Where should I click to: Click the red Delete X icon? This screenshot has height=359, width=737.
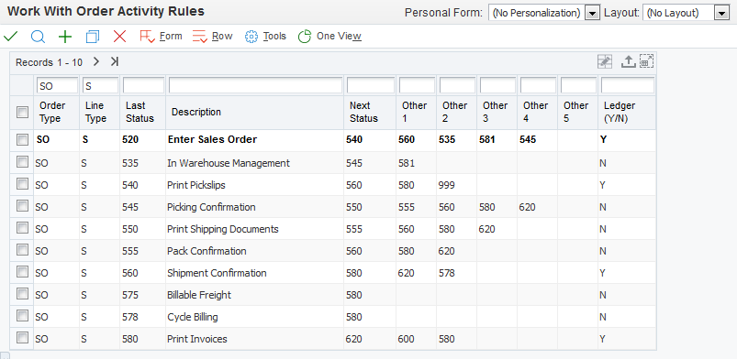coord(120,36)
